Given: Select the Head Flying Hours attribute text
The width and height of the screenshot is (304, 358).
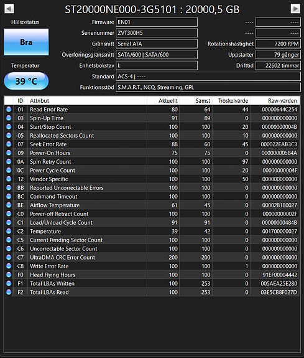Looking at the screenshot, I should (52, 275).
